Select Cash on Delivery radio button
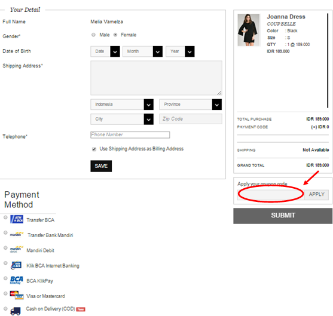333x316 pixels. [5, 309]
